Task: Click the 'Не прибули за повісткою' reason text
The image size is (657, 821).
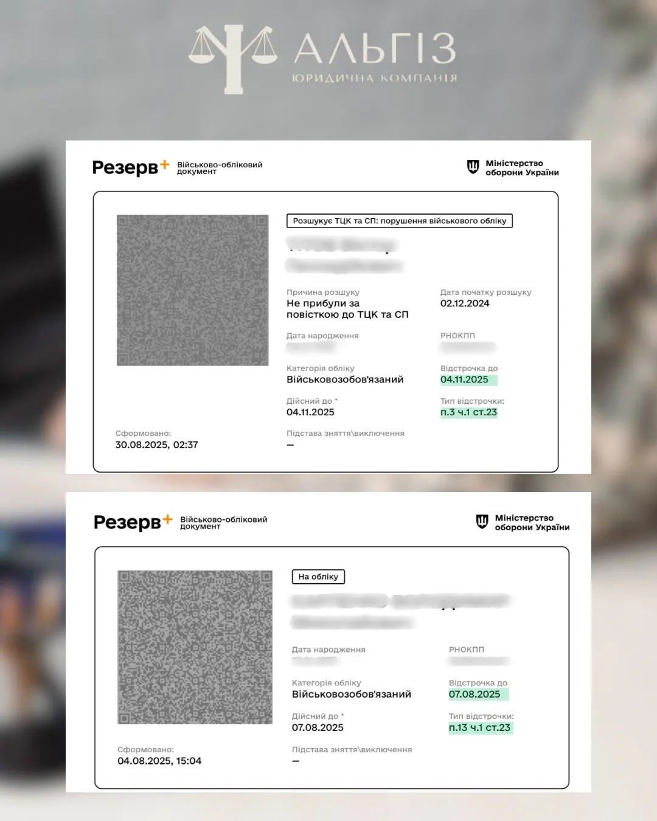Action: (x=347, y=309)
